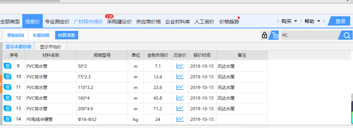Click the 更新时间 button
Screen dimensions: 353x128
pos(16,35)
